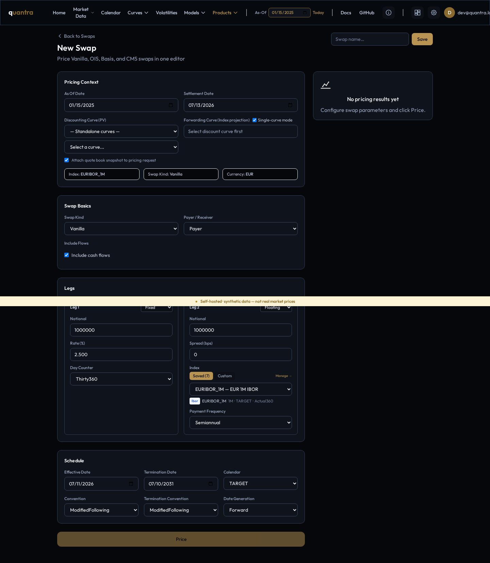490x563 pixels.
Task: Click the quantra logo
Action: (21, 13)
